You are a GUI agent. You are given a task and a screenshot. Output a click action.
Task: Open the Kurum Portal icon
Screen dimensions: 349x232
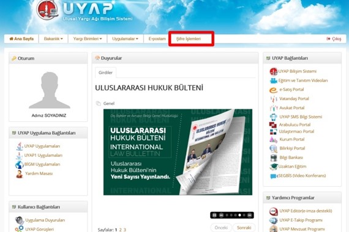(273, 140)
